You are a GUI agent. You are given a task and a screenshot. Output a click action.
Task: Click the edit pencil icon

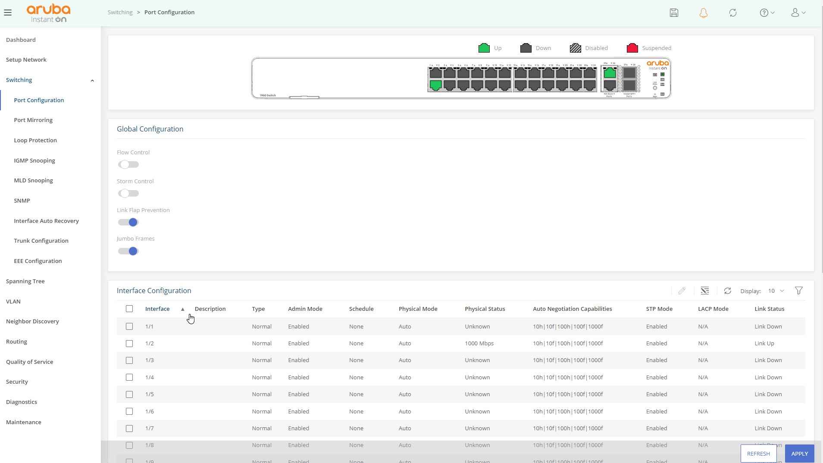[x=682, y=291]
